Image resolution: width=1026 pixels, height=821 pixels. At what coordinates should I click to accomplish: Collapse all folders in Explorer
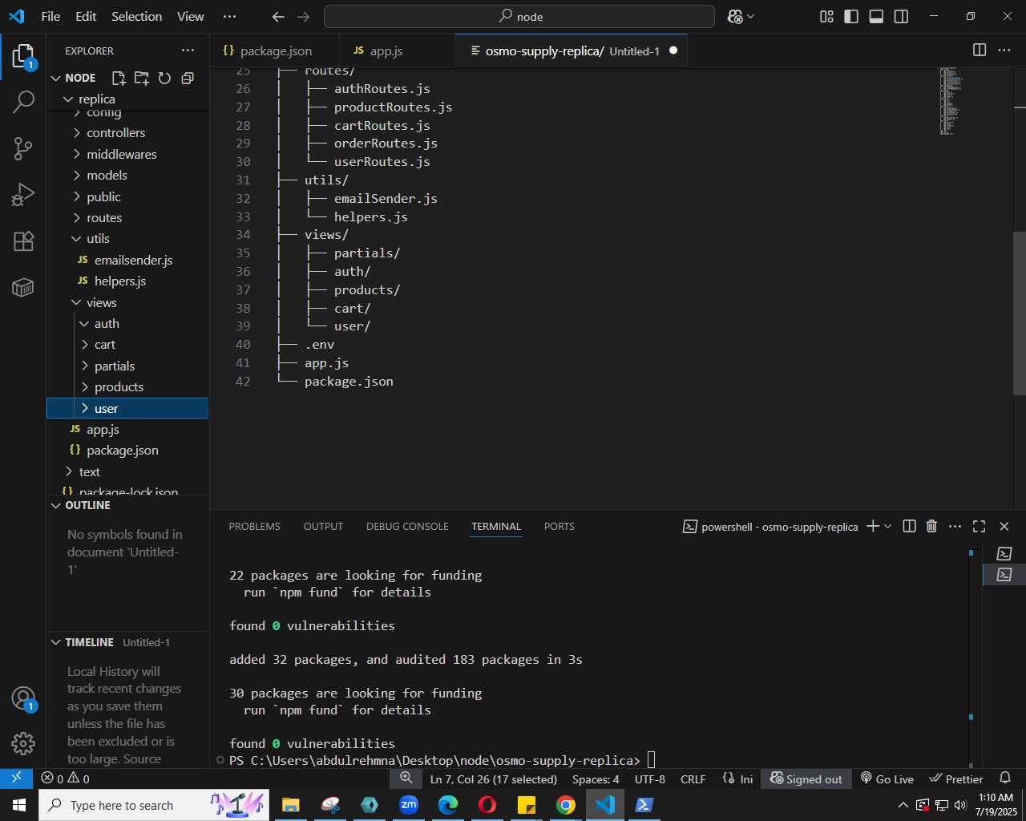click(x=188, y=78)
